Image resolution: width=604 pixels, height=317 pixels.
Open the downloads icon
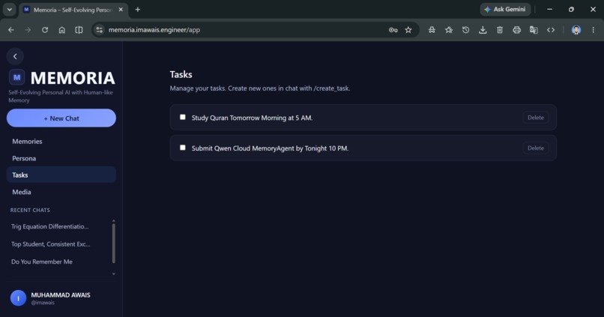tap(483, 30)
